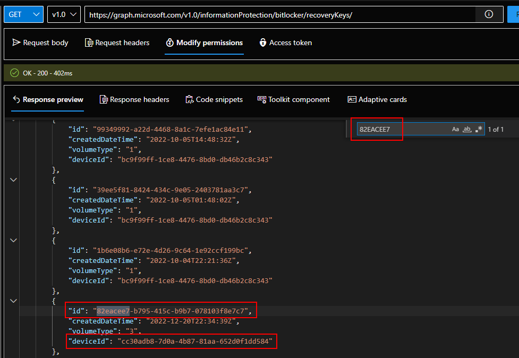This screenshot has height=358, width=519.
Task: Toggle Match Whole Word in find box
Action: tap(467, 129)
